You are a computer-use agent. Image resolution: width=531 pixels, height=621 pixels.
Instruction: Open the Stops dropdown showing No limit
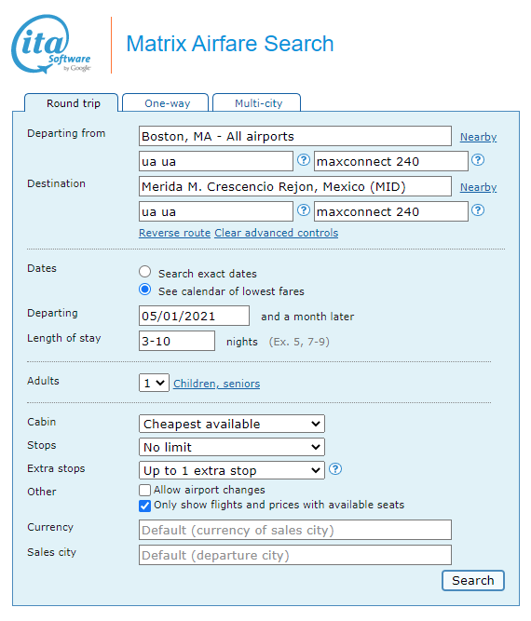232,447
